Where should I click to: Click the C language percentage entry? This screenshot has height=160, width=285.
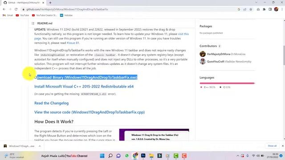(225, 87)
